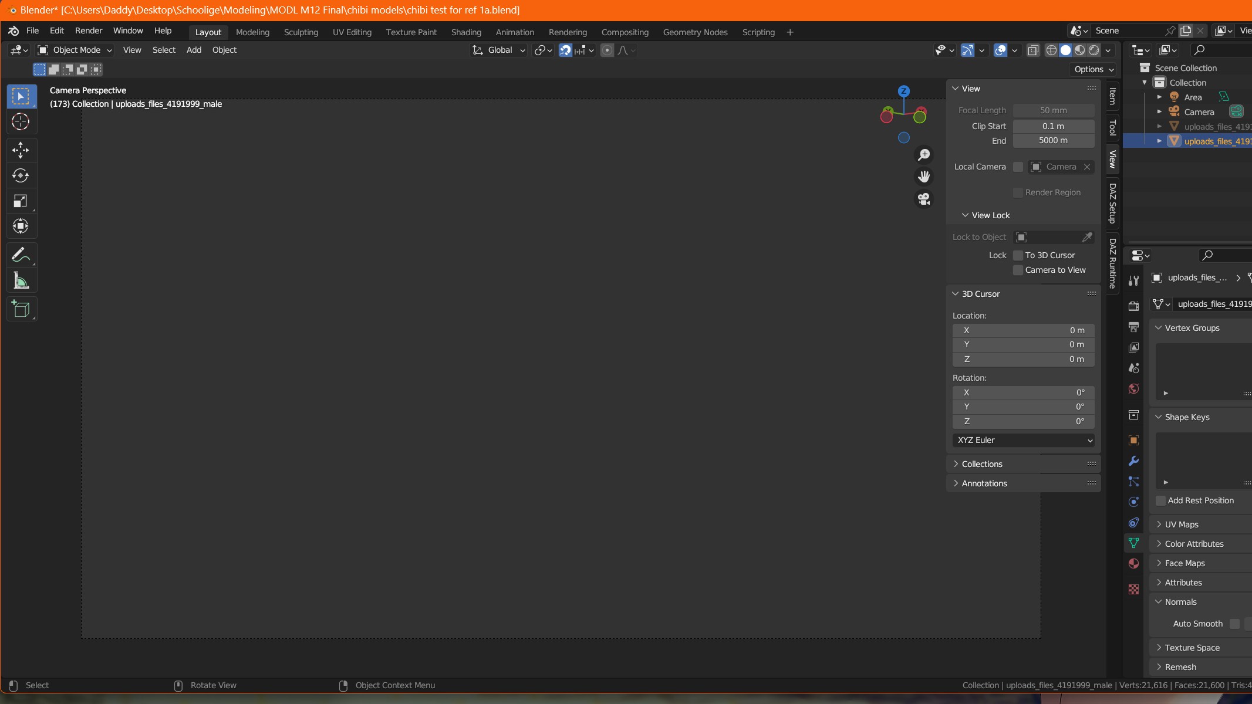Click the Options button
The image size is (1252, 704).
[x=1094, y=69]
